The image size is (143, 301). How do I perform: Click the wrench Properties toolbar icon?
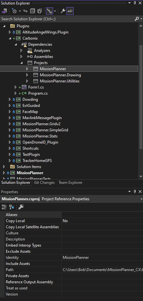coord(63,11)
